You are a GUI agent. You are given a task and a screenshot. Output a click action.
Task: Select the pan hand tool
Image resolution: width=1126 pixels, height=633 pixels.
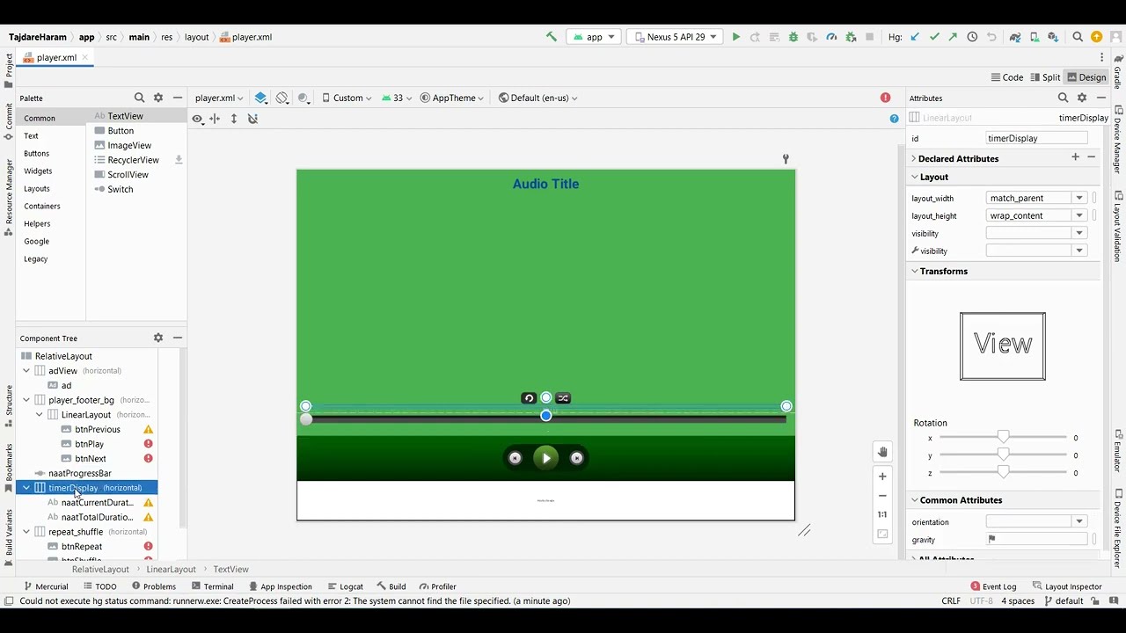[882, 452]
